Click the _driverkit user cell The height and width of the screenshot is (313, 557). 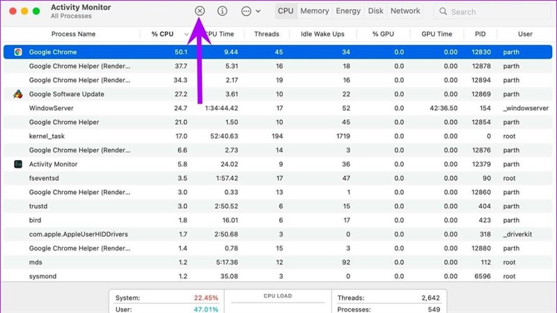pyautogui.click(x=517, y=234)
